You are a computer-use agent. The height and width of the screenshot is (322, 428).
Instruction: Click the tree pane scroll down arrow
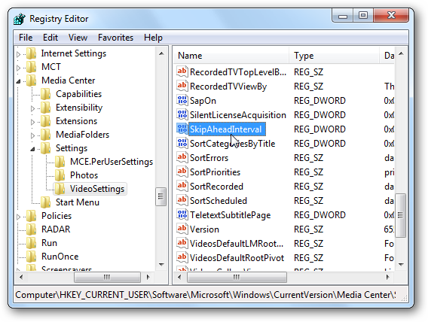(161, 264)
